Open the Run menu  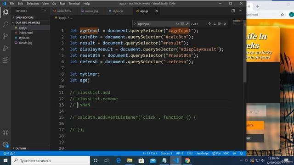click(x=62, y=4)
